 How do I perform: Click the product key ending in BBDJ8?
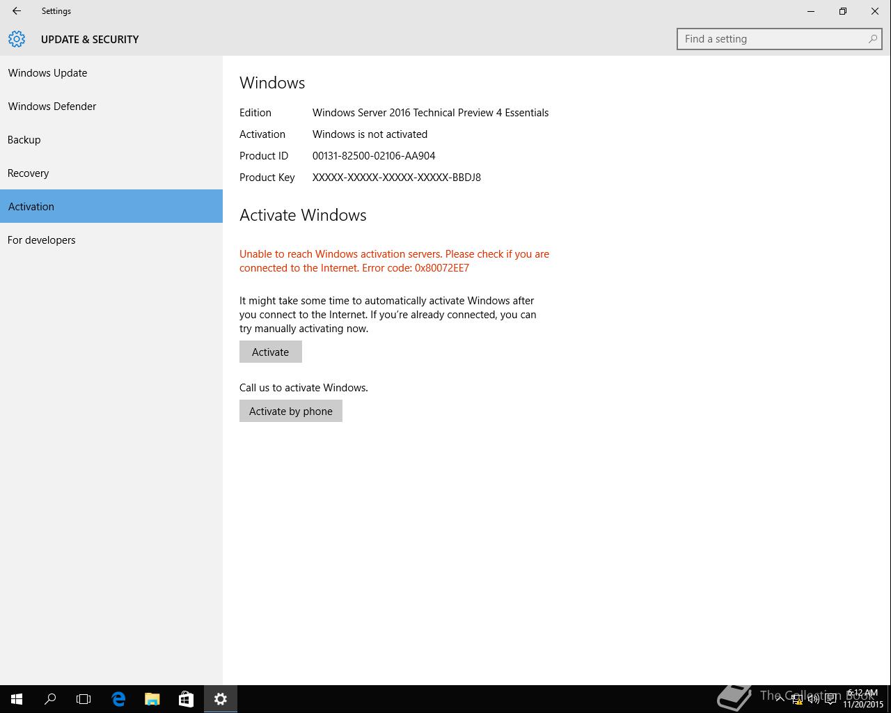pos(397,178)
